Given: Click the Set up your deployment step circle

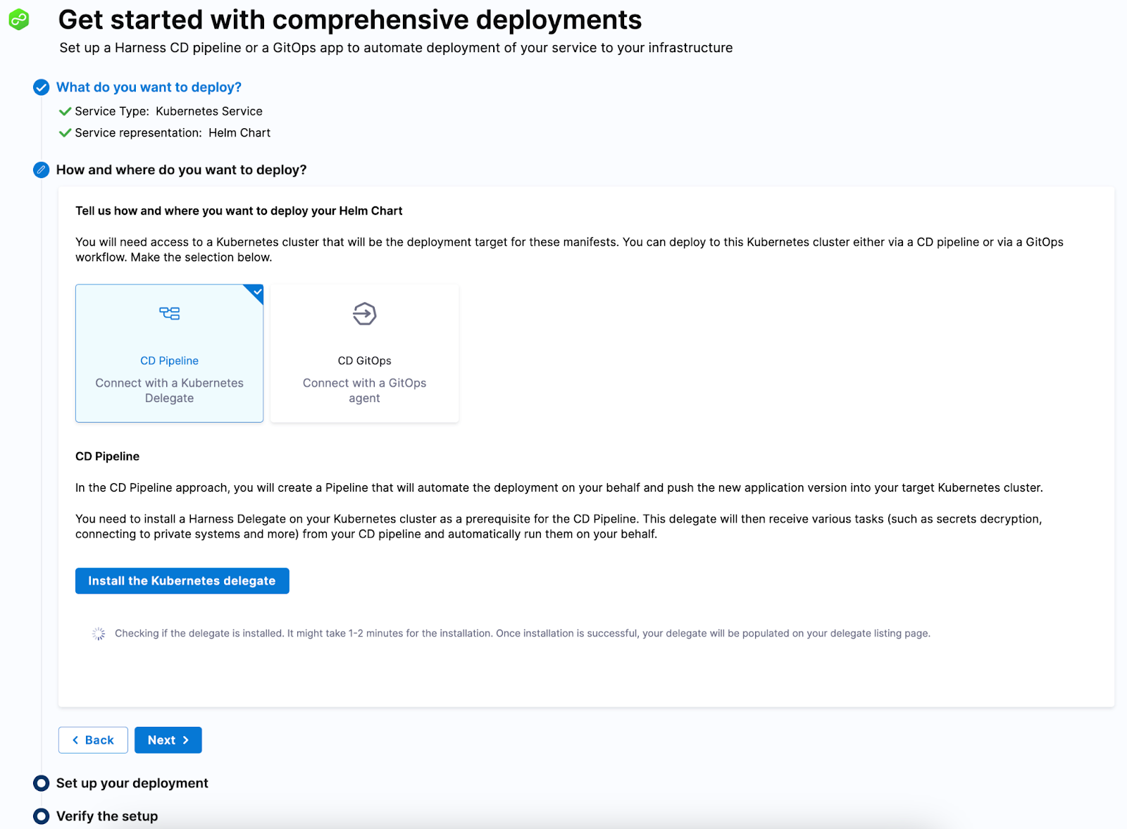Looking at the screenshot, I should (42, 783).
